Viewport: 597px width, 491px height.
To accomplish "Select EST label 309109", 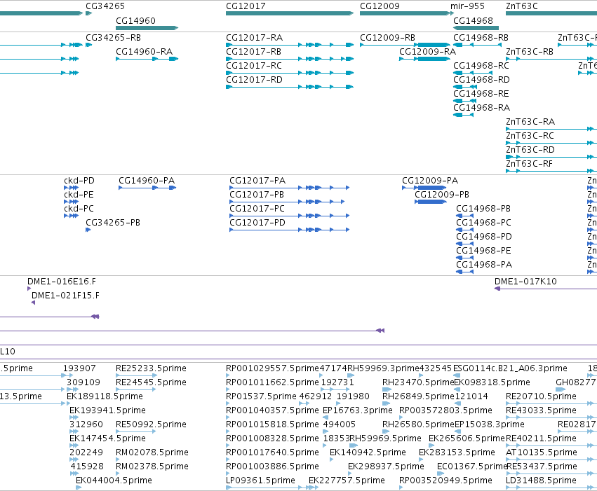I will [x=83, y=382].
